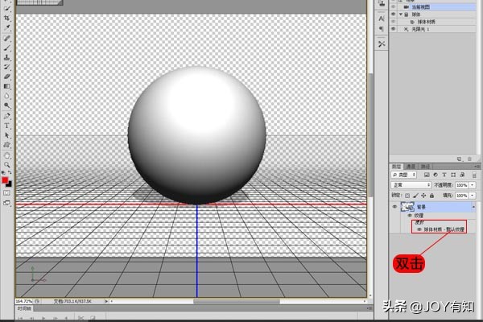Select the Gradient tool
The height and width of the screenshot is (322, 483).
tap(7, 86)
